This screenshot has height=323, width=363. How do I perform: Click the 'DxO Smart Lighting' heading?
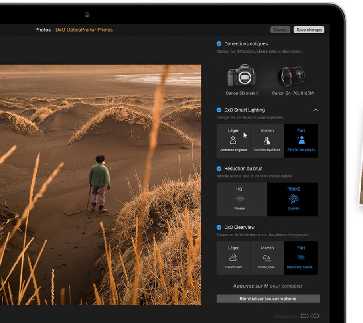click(245, 110)
